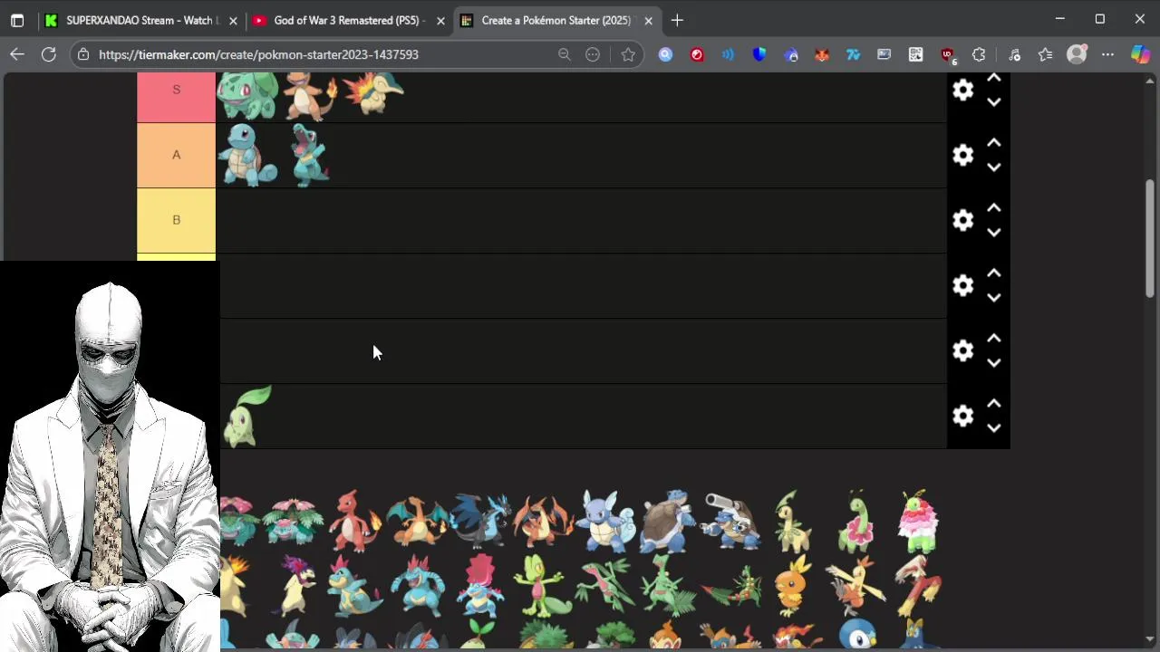This screenshot has width=1160, height=652.
Task: Open the Favorites list icon
Action: [1045, 54]
